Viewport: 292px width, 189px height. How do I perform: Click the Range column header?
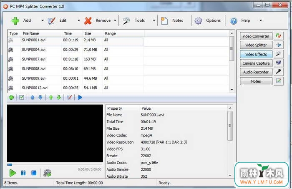click(123, 33)
